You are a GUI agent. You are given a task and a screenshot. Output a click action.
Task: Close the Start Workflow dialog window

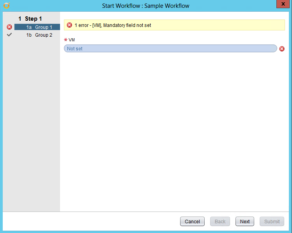[281, 4]
